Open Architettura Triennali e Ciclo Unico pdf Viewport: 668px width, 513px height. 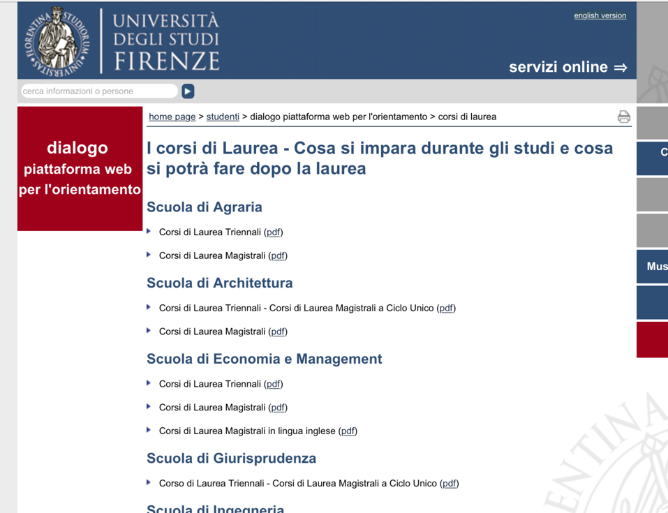point(446,308)
